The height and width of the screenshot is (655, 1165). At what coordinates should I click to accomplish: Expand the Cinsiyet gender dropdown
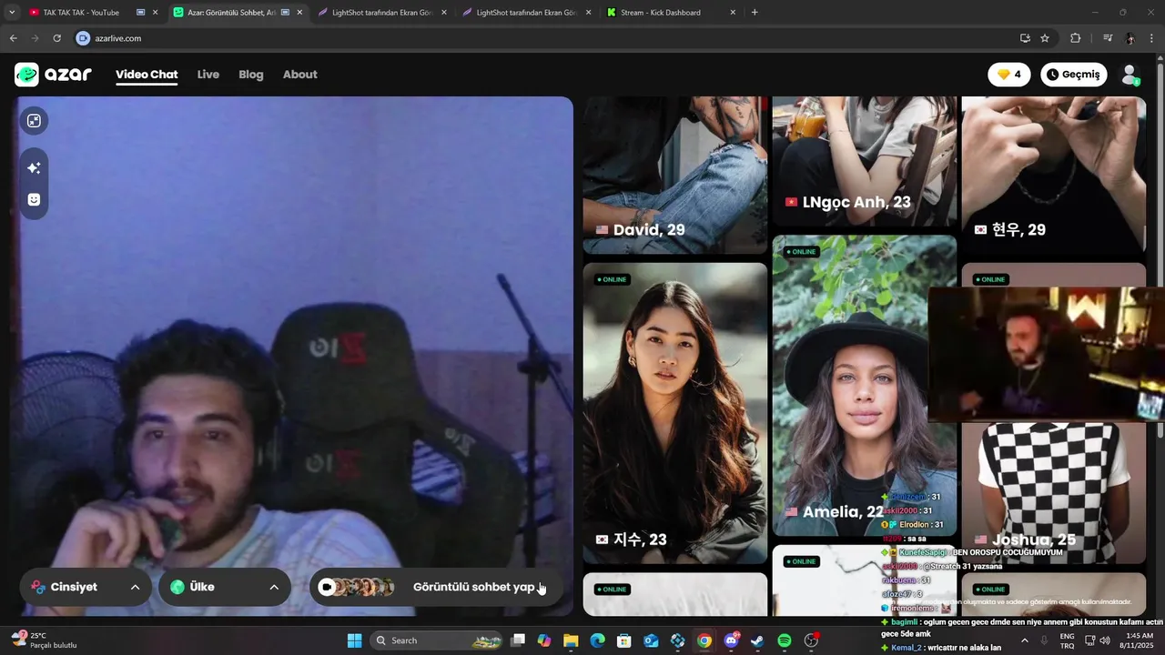pos(86,587)
